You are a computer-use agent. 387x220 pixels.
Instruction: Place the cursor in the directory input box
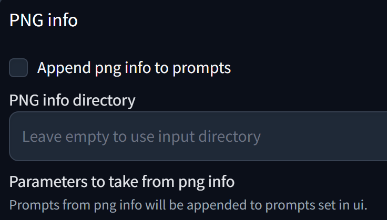tap(198, 136)
